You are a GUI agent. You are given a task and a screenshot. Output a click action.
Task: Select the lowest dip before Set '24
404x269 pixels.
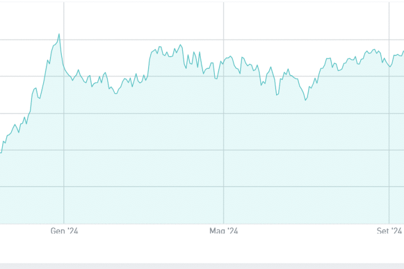tap(306, 100)
